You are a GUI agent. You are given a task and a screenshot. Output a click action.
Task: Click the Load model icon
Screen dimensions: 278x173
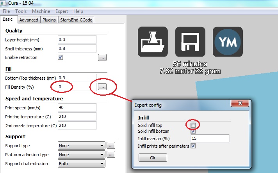click(x=153, y=42)
